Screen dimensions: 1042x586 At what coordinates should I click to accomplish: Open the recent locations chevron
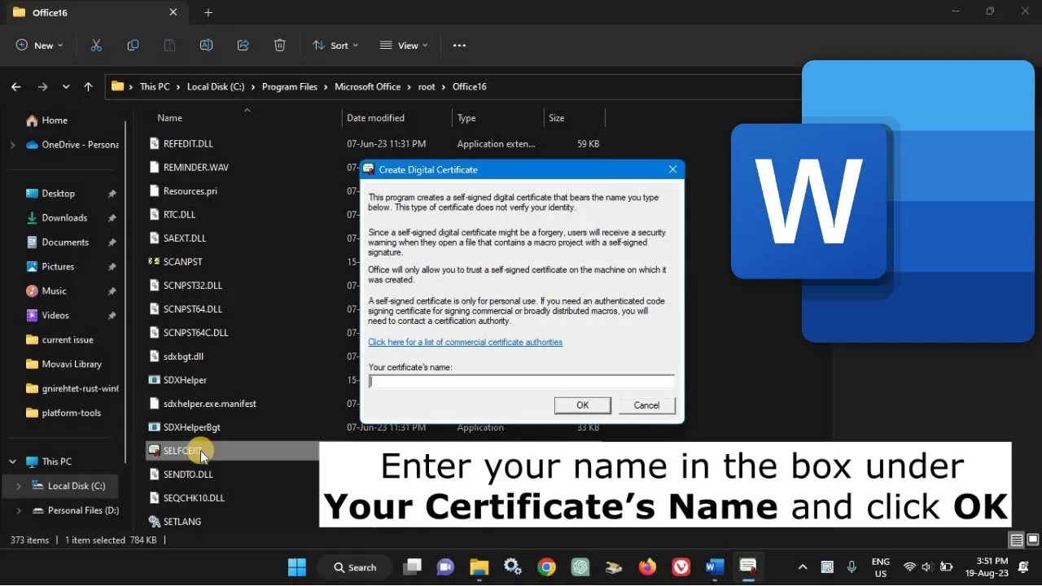point(66,86)
